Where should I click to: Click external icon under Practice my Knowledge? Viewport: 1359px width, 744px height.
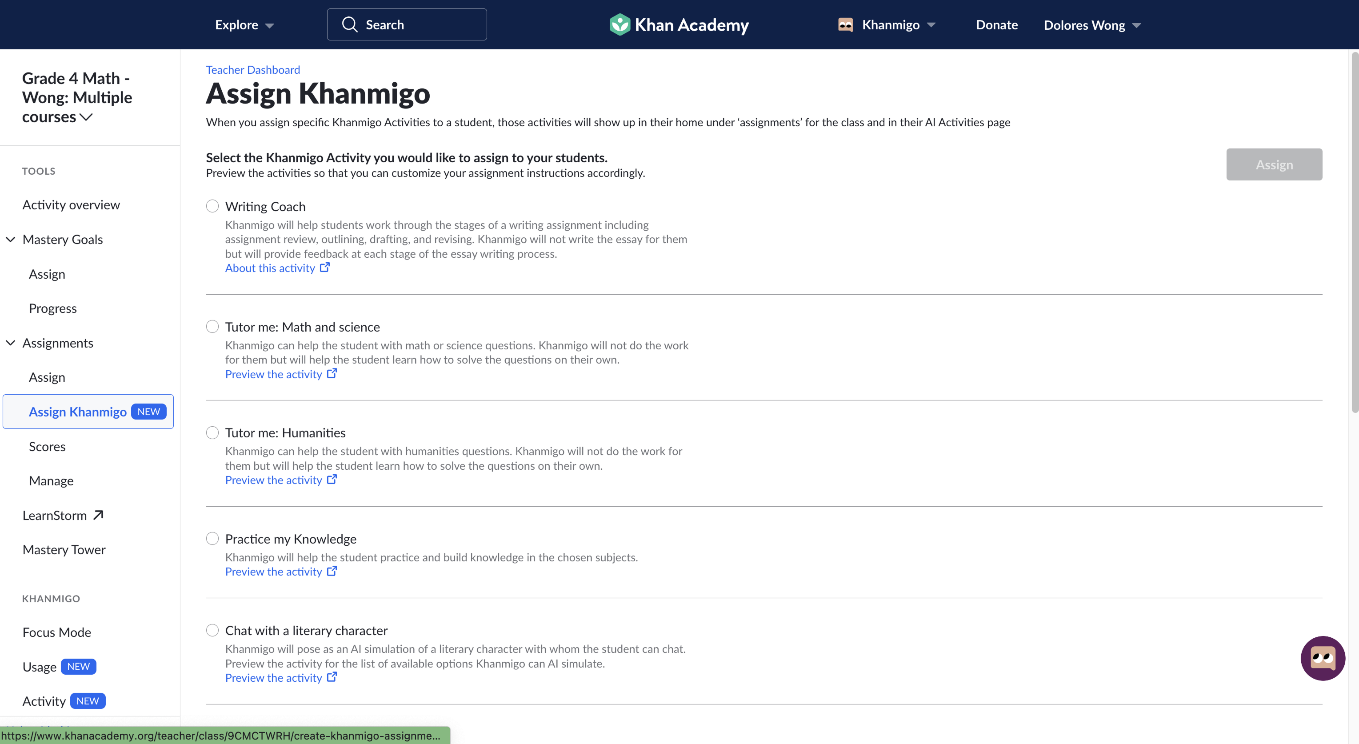click(x=332, y=572)
